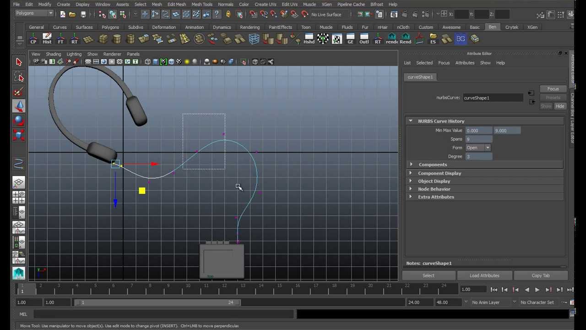The height and width of the screenshot is (330, 586).
Task: Switch to the Crytek shelf tab
Action: [x=511, y=27]
